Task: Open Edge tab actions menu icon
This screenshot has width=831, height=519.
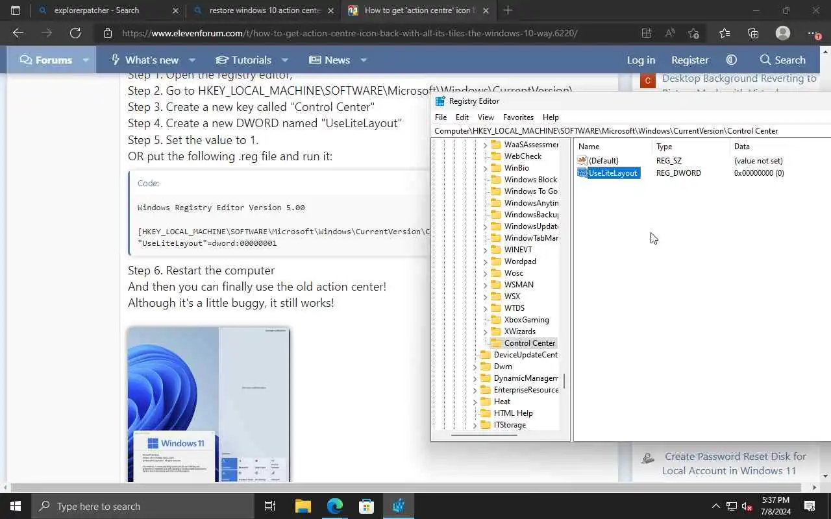Action: pos(16,10)
